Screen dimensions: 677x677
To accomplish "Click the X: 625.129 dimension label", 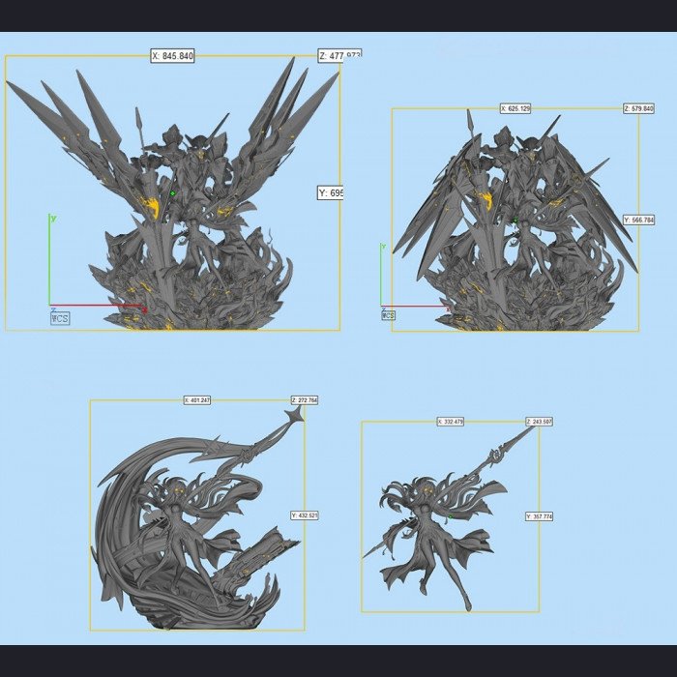I will (515, 108).
